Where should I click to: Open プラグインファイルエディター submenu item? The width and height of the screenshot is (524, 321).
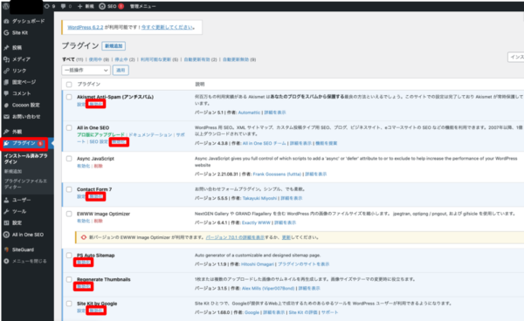pos(25,184)
